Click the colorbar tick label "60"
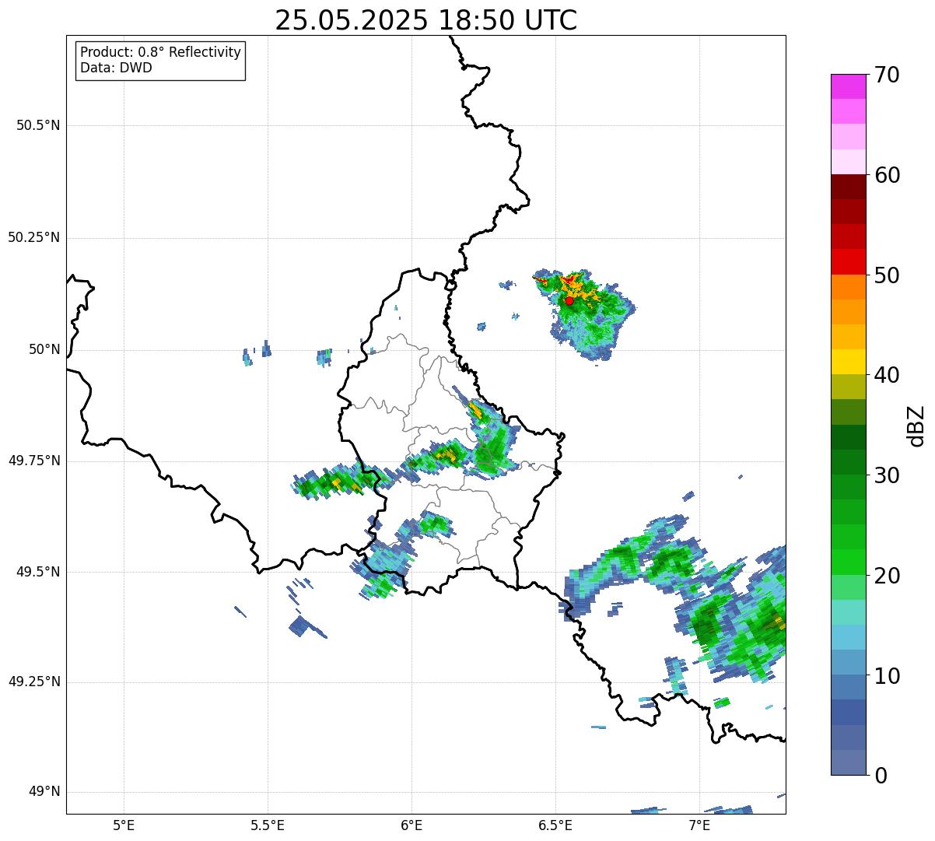 click(x=887, y=175)
